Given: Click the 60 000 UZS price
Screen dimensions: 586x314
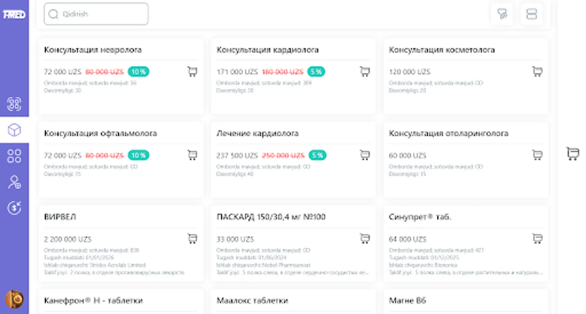Looking at the screenshot, I should 407,155.
